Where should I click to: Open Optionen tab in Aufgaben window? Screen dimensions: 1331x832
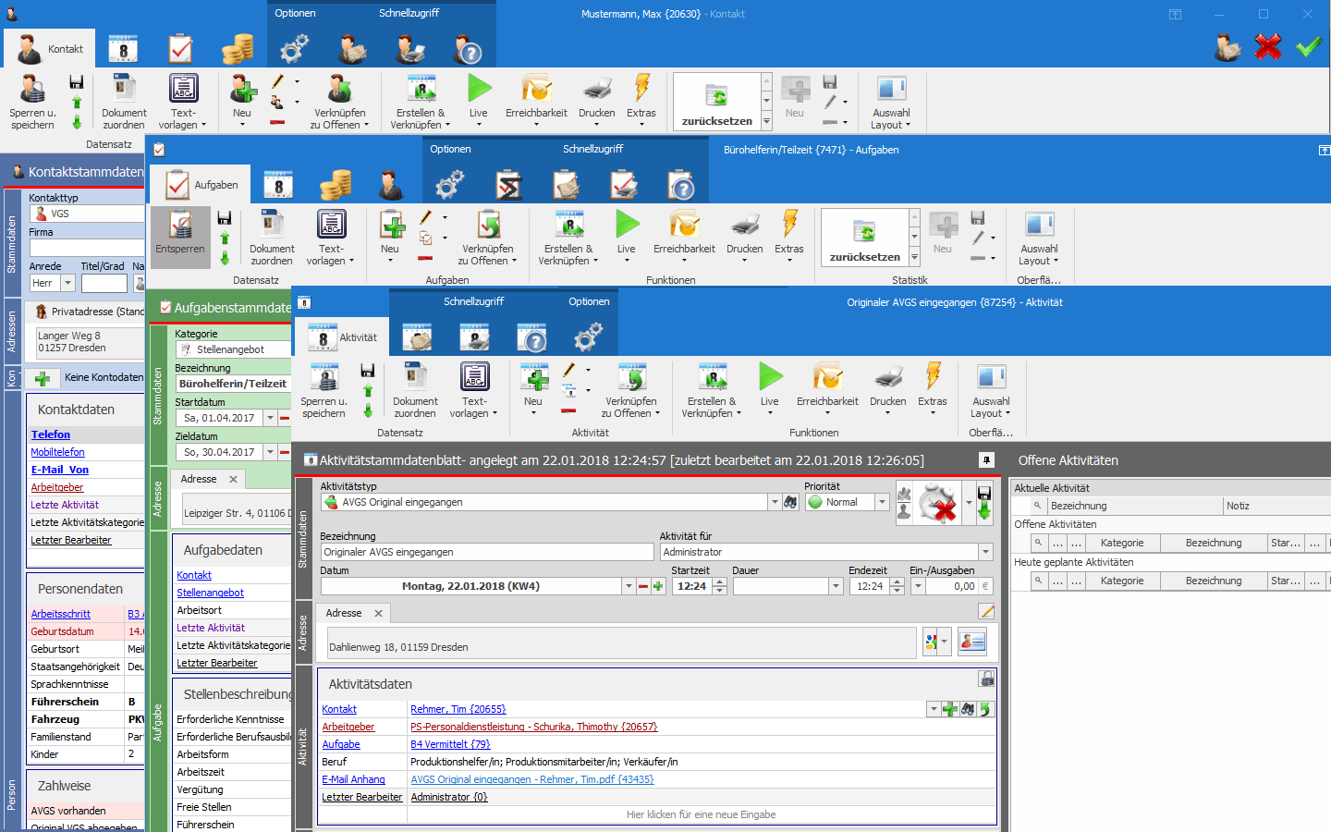[x=450, y=149]
